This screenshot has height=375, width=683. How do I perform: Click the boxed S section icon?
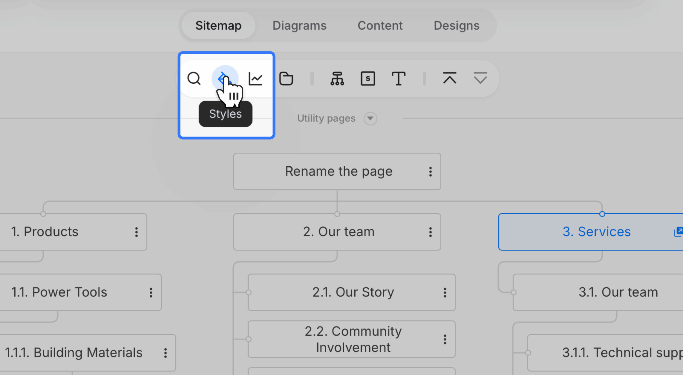point(368,79)
